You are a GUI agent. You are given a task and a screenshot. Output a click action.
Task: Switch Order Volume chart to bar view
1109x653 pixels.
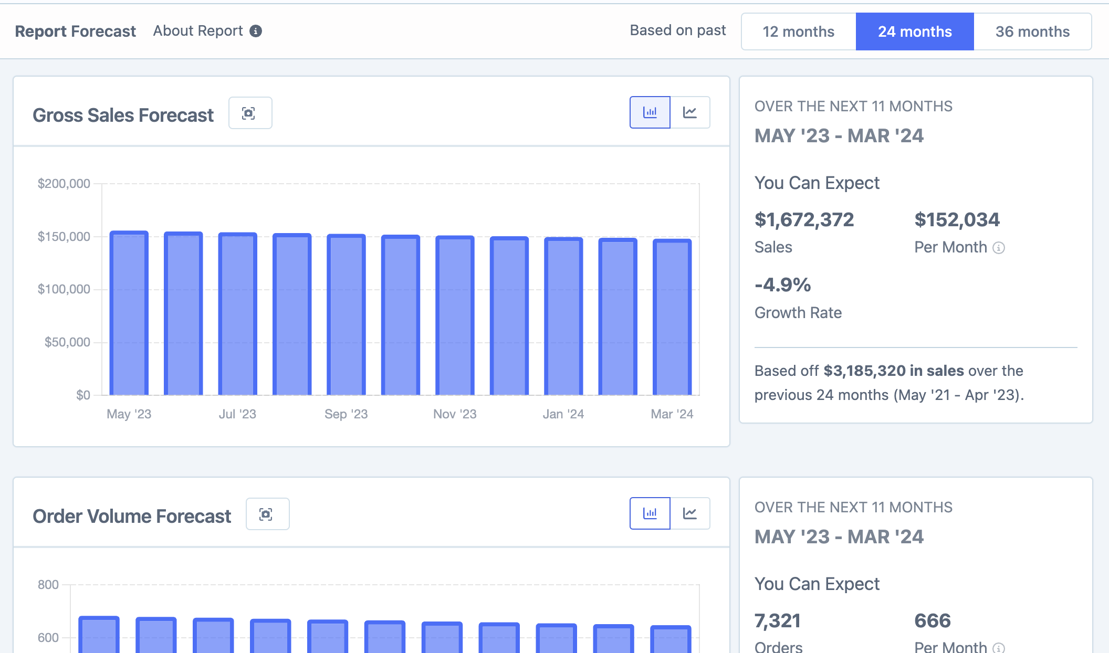650,513
